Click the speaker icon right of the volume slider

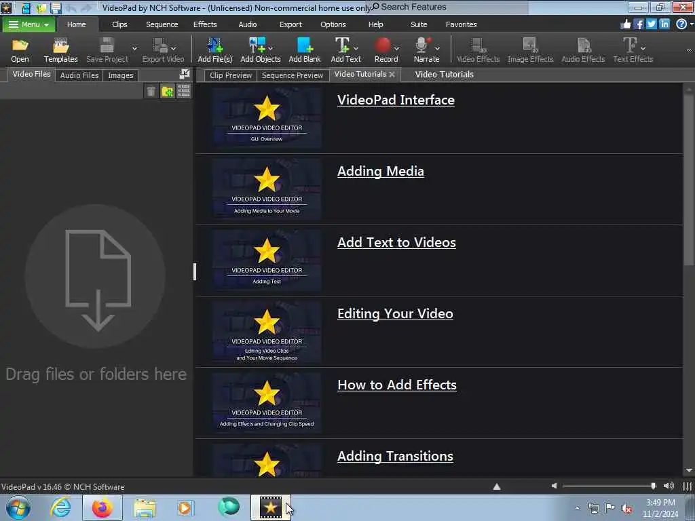click(x=669, y=486)
